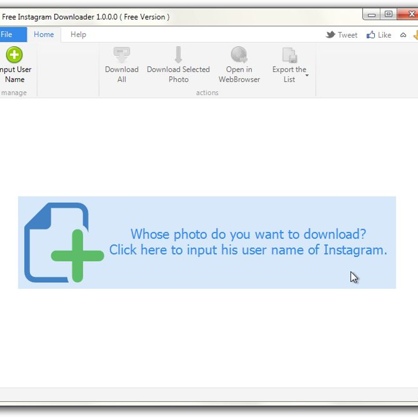Image resolution: width=418 pixels, height=418 pixels.
Task: Click Download Selected Photo arrow icon
Action: (178, 55)
